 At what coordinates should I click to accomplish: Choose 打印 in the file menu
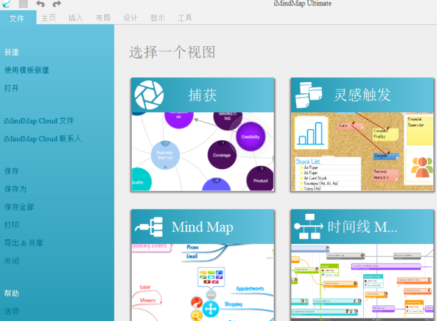12,225
